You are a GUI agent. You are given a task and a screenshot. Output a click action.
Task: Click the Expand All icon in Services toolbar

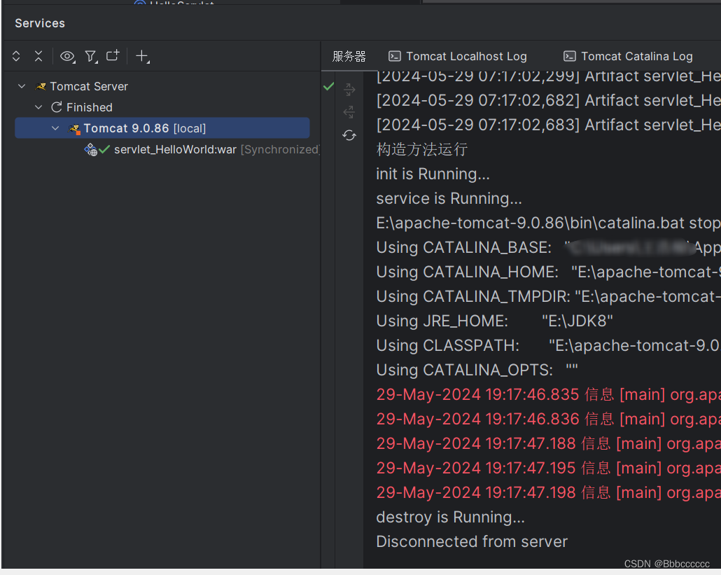[16, 56]
